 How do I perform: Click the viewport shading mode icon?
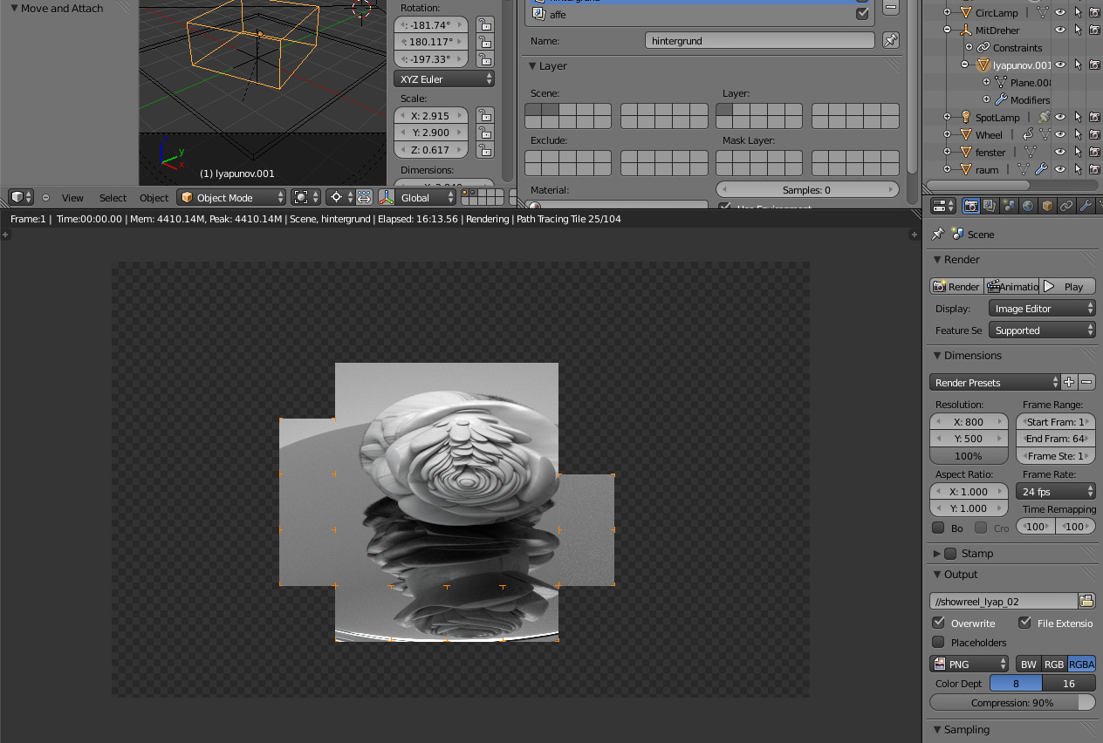click(x=305, y=197)
